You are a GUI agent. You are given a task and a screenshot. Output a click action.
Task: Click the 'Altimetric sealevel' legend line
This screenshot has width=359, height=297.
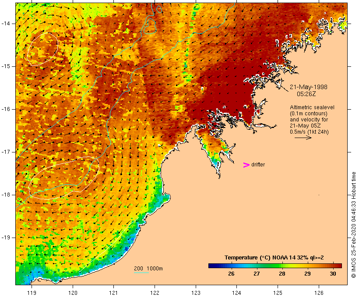click(x=312, y=107)
